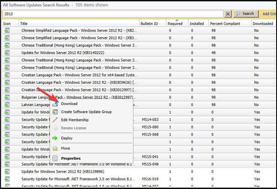This screenshot has width=277, height=189.
Task: Sort by the Installed column header
Action: pyautogui.click(x=198, y=24)
